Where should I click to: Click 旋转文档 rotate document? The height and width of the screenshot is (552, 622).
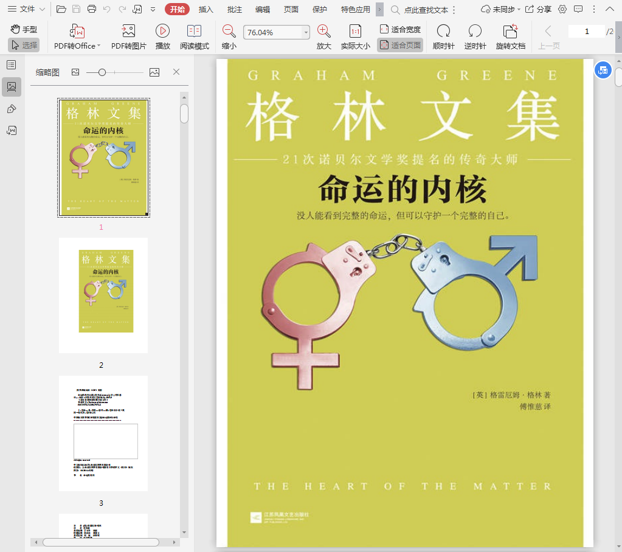point(511,36)
